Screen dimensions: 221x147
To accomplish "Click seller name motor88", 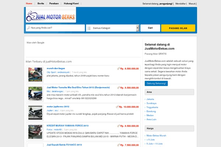I will tap(58, 130).
